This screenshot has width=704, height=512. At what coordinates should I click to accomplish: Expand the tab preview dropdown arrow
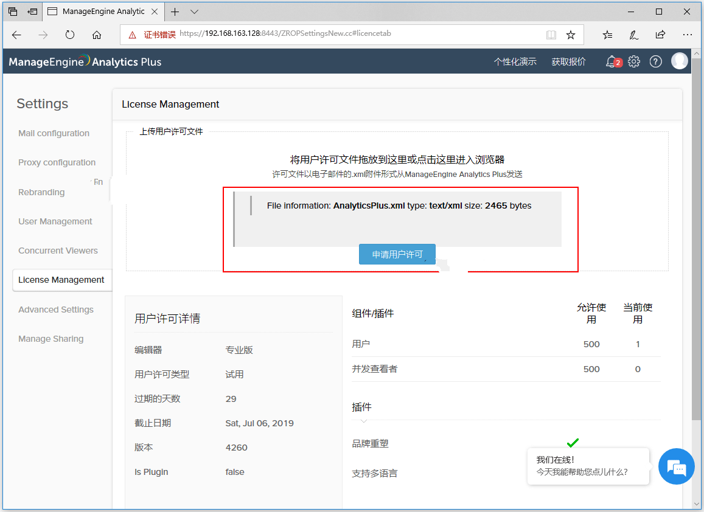coord(195,12)
